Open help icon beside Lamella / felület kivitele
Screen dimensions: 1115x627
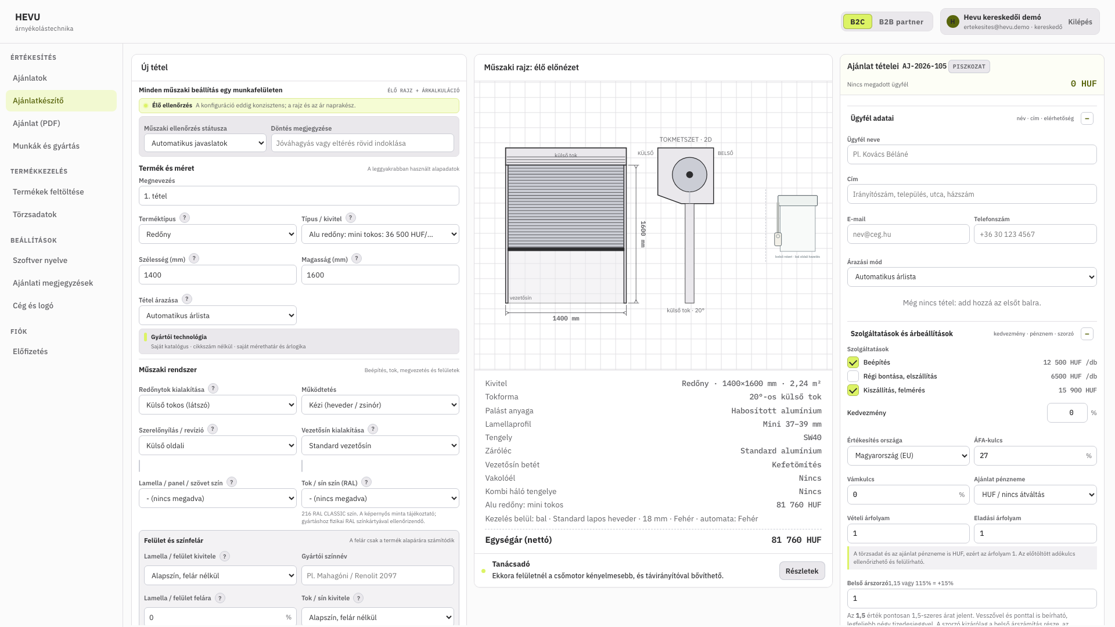click(225, 556)
